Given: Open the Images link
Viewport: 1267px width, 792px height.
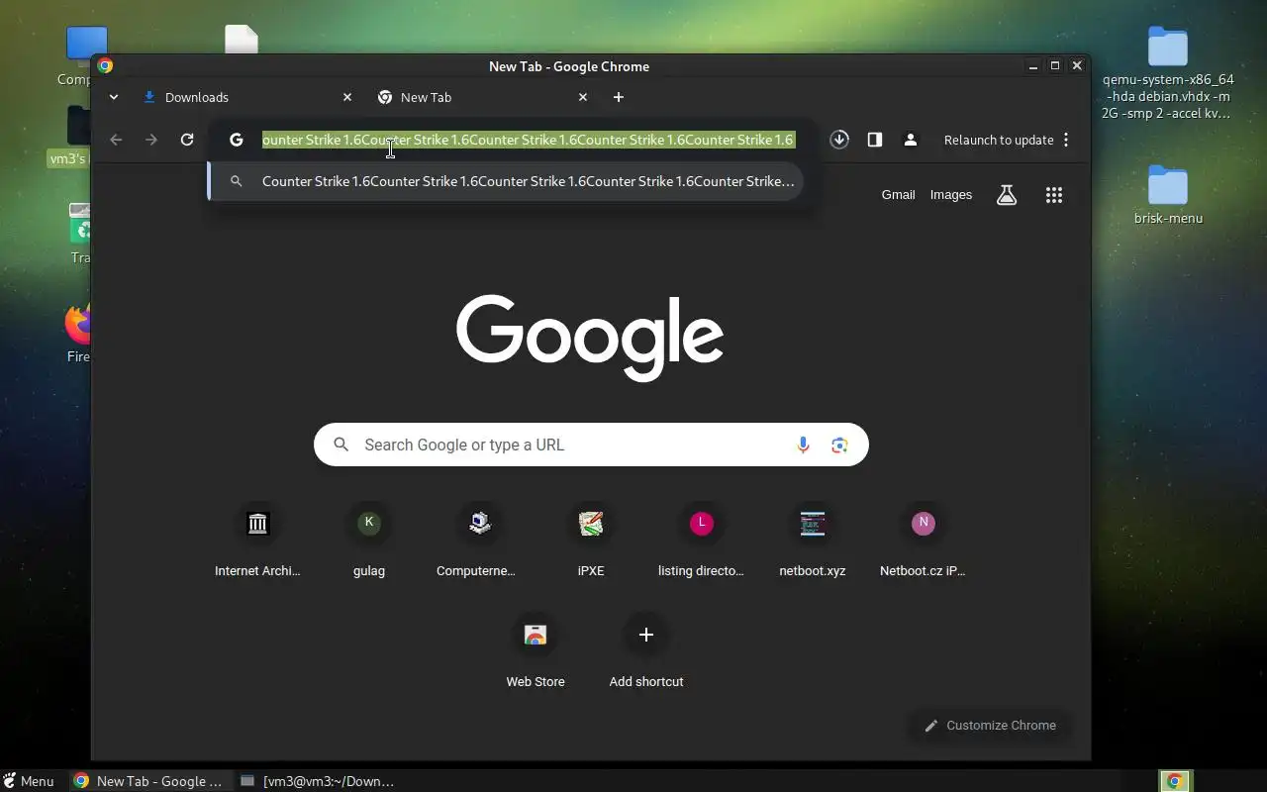Looking at the screenshot, I should click(951, 195).
